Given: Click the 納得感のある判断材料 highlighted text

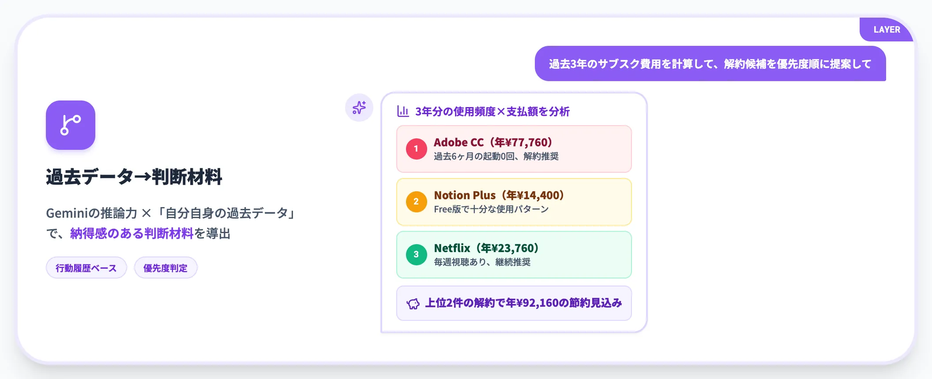Looking at the screenshot, I should tap(132, 233).
